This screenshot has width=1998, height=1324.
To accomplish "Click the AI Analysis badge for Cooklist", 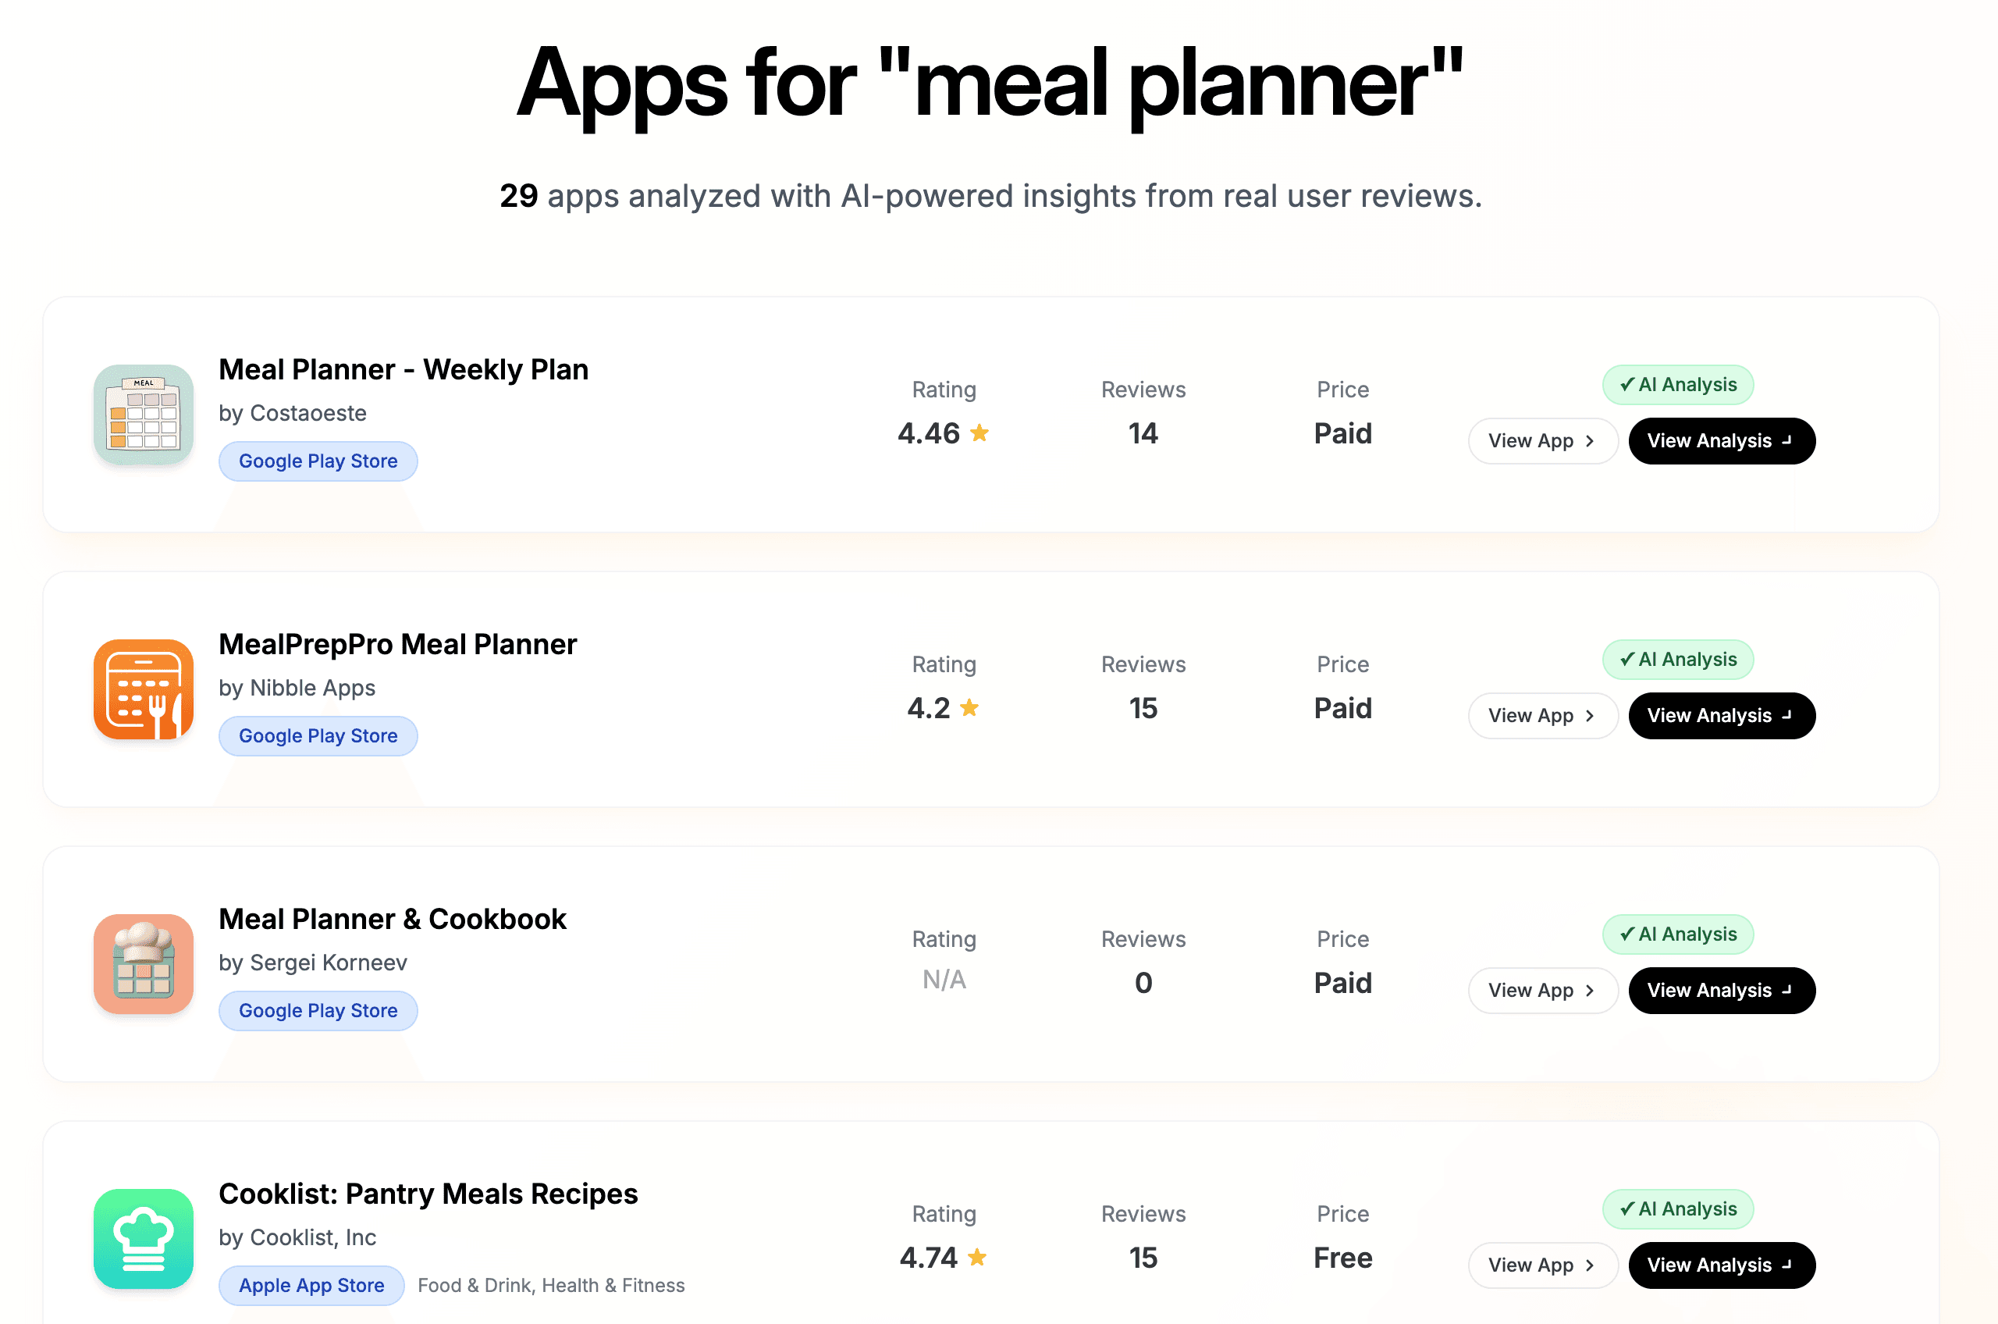I will click(x=1678, y=1208).
